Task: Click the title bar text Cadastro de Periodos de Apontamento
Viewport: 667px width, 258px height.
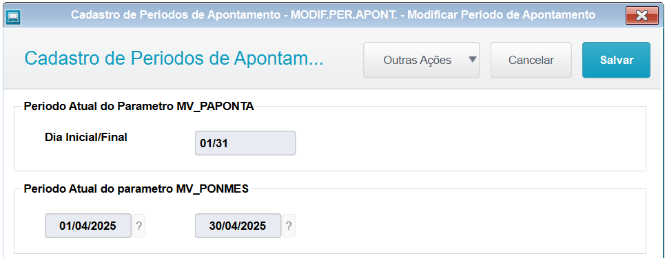Action: pyautogui.click(x=176, y=15)
